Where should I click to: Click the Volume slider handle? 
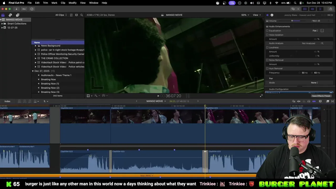(x=292, y=21)
